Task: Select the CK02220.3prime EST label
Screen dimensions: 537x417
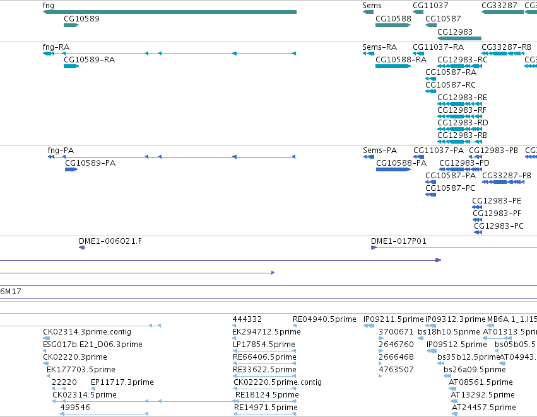Action: coord(75,357)
